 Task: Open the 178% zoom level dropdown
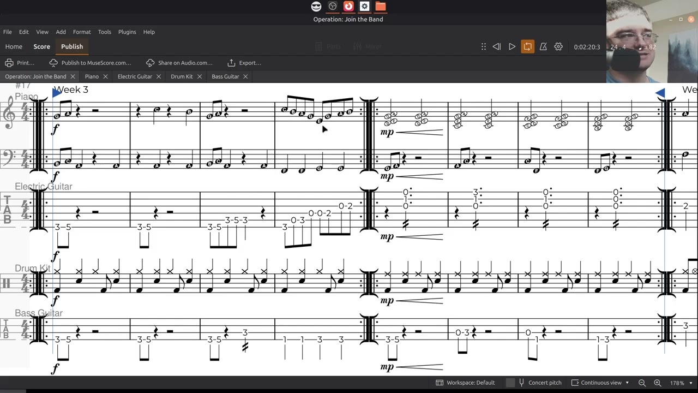tap(681, 383)
